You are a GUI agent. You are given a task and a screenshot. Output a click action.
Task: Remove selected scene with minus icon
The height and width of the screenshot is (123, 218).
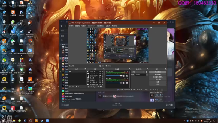click(73, 87)
